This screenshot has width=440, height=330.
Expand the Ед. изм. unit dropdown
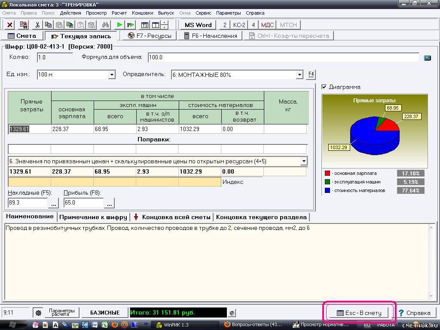(112, 75)
